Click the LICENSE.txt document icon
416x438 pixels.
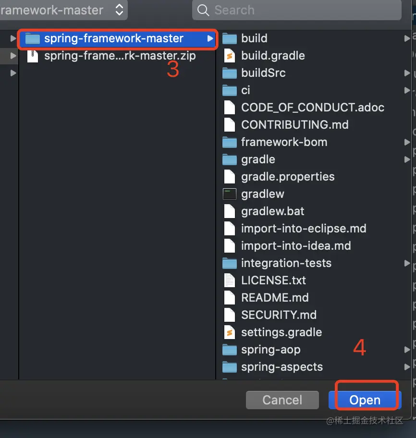229,280
